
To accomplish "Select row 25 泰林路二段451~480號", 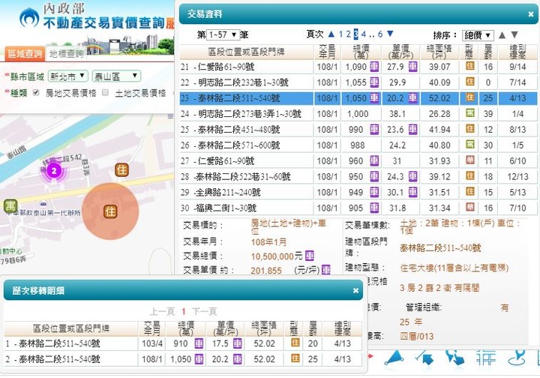I will tap(358, 130).
